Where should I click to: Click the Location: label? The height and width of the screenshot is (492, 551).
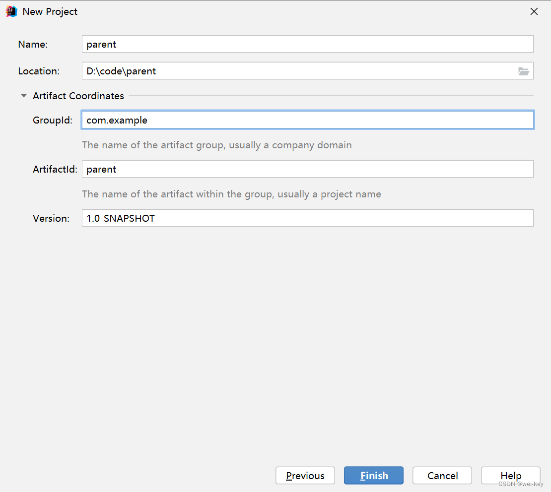click(x=39, y=71)
